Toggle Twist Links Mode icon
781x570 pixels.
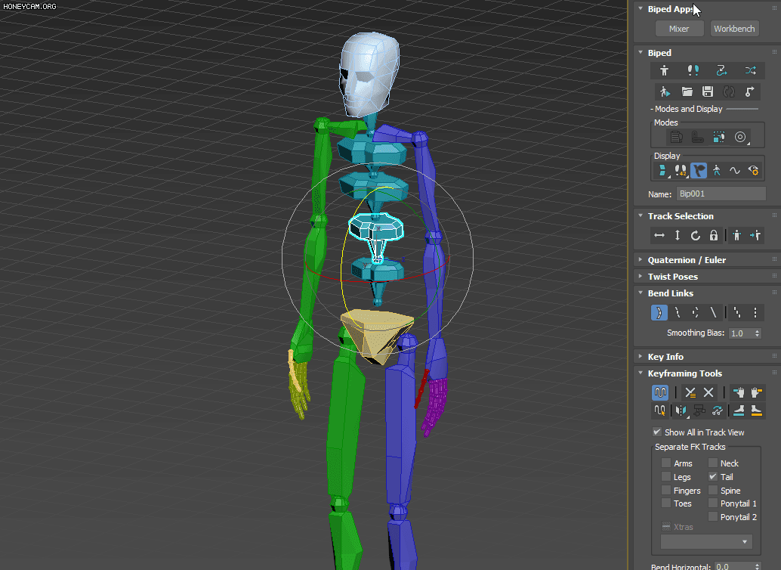678,313
